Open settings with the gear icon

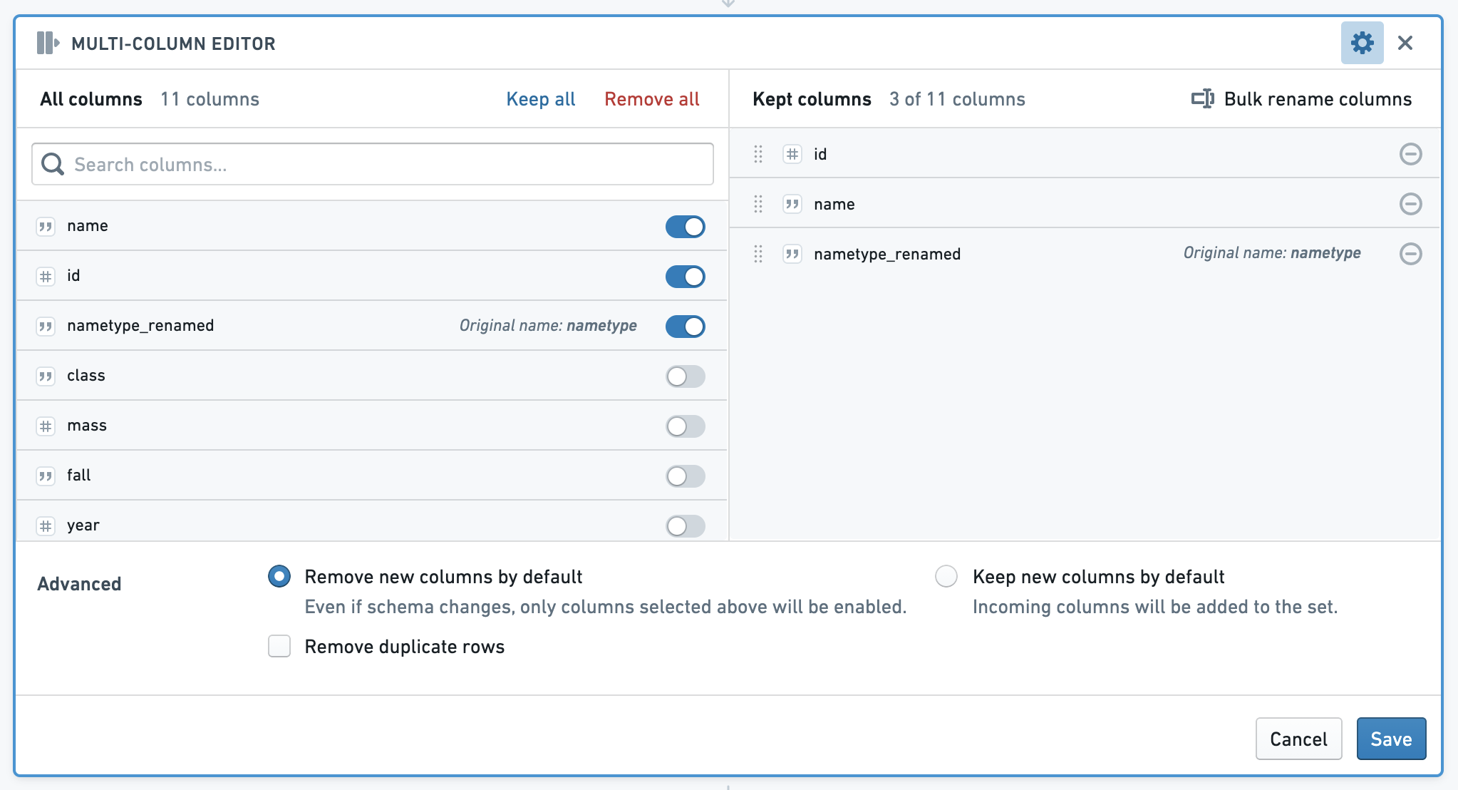(1362, 43)
